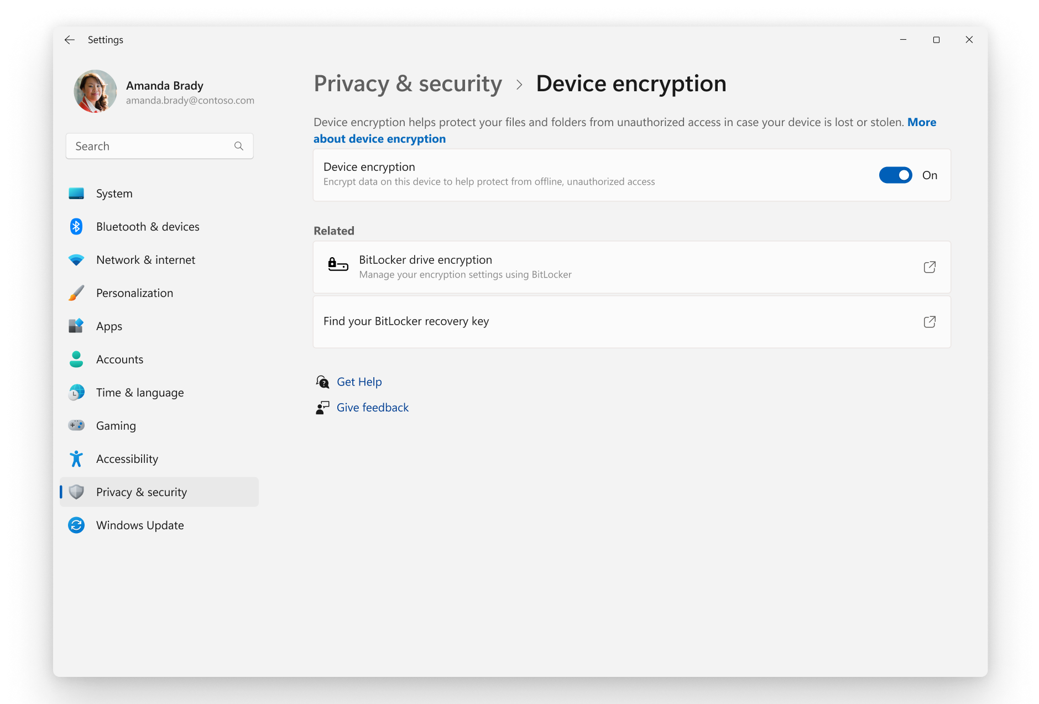The image size is (1039, 704).
Task: Click the Privacy & security shield icon
Action: pyautogui.click(x=76, y=492)
